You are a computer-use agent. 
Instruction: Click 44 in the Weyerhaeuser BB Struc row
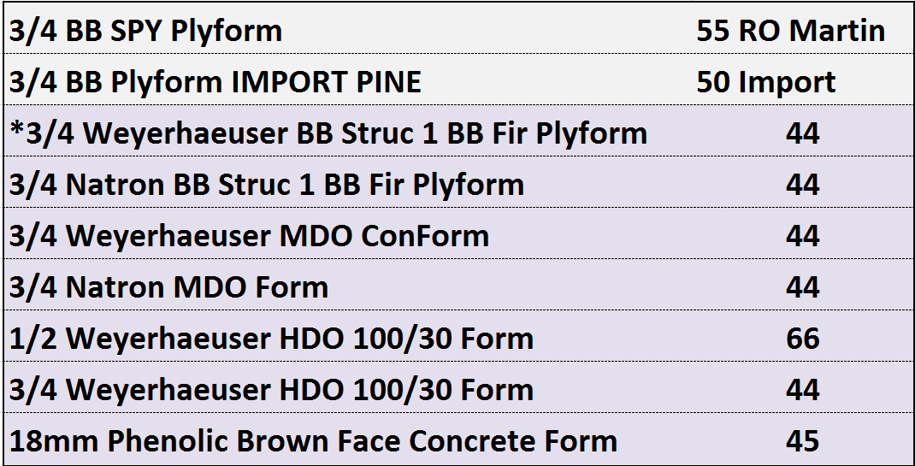[802, 133]
